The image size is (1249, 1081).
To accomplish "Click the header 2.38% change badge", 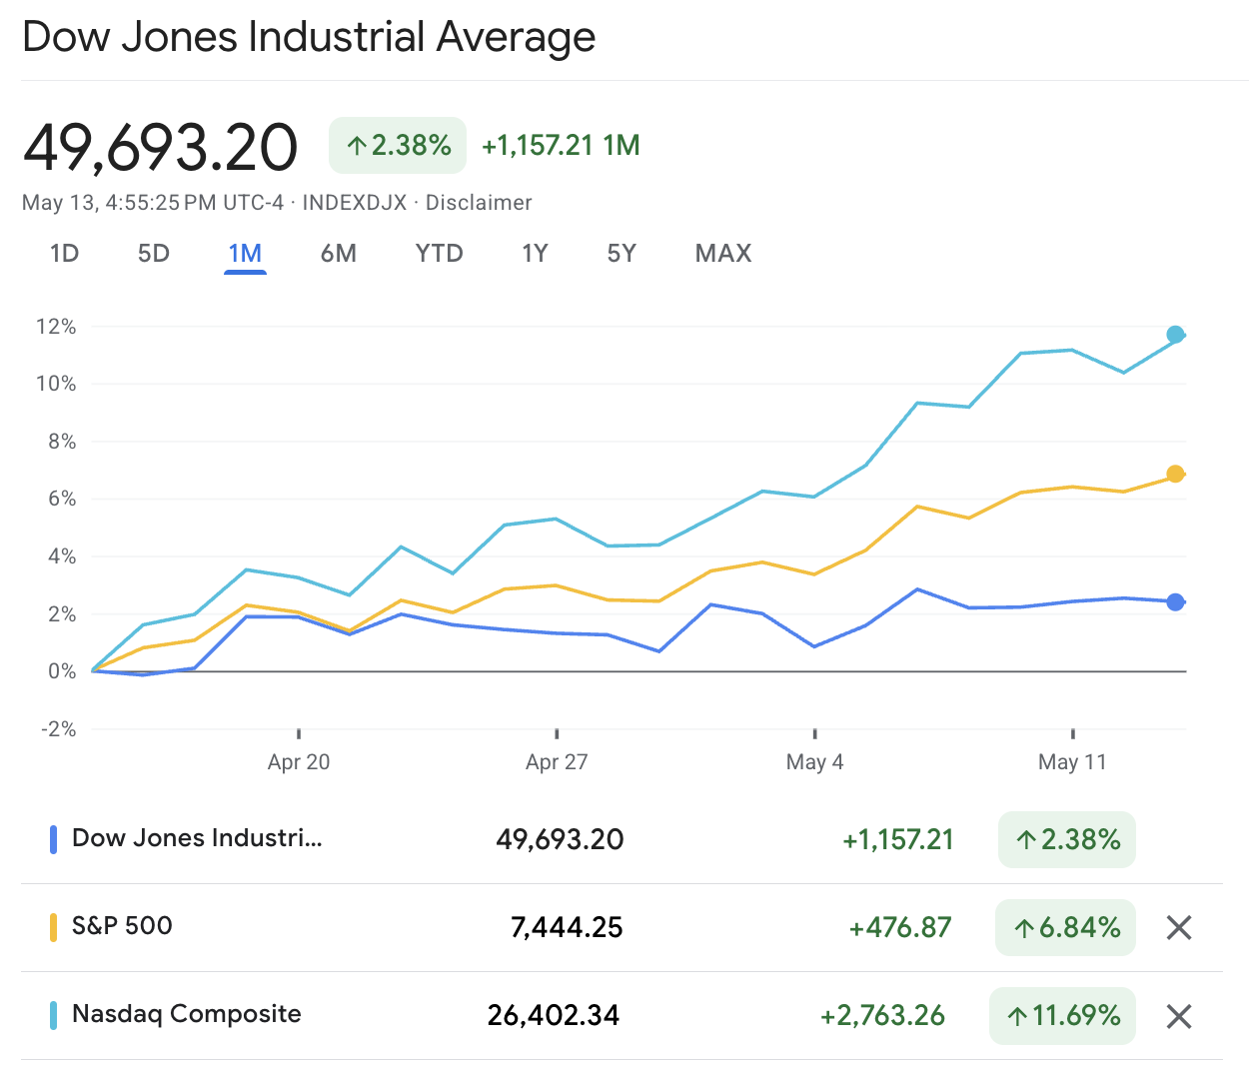I will 398,146.
